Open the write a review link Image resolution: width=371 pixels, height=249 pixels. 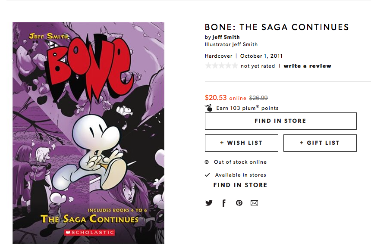(x=307, y=66)
